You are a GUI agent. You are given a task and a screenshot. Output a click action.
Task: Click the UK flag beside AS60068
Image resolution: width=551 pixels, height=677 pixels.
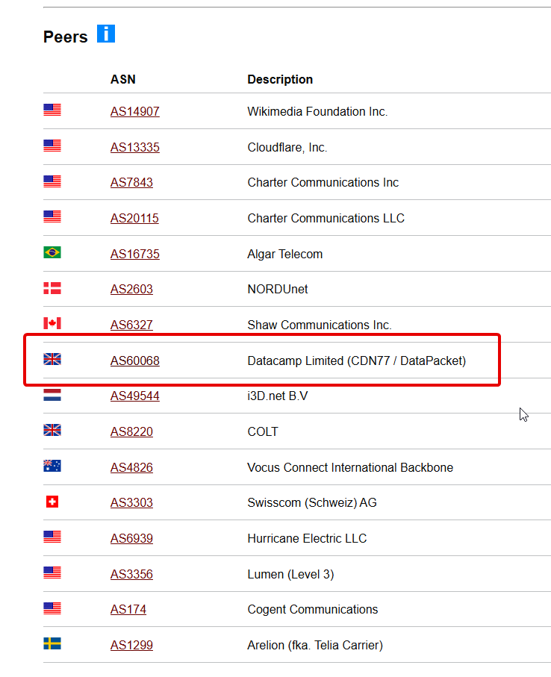pyautogui.click(x=52, y=359)
